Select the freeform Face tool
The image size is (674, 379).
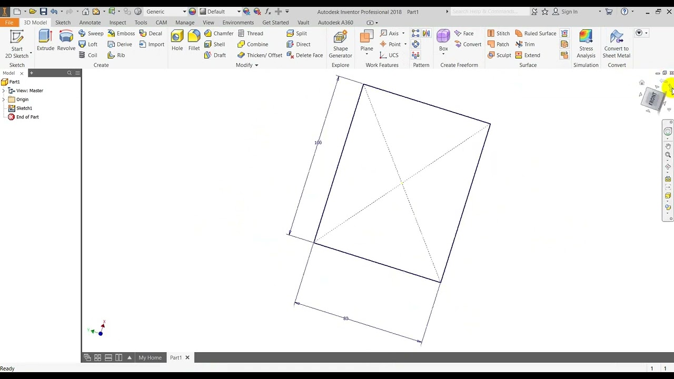463,33
